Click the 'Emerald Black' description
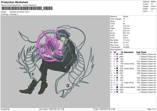 pyautogui.click(x=130, y=87)
